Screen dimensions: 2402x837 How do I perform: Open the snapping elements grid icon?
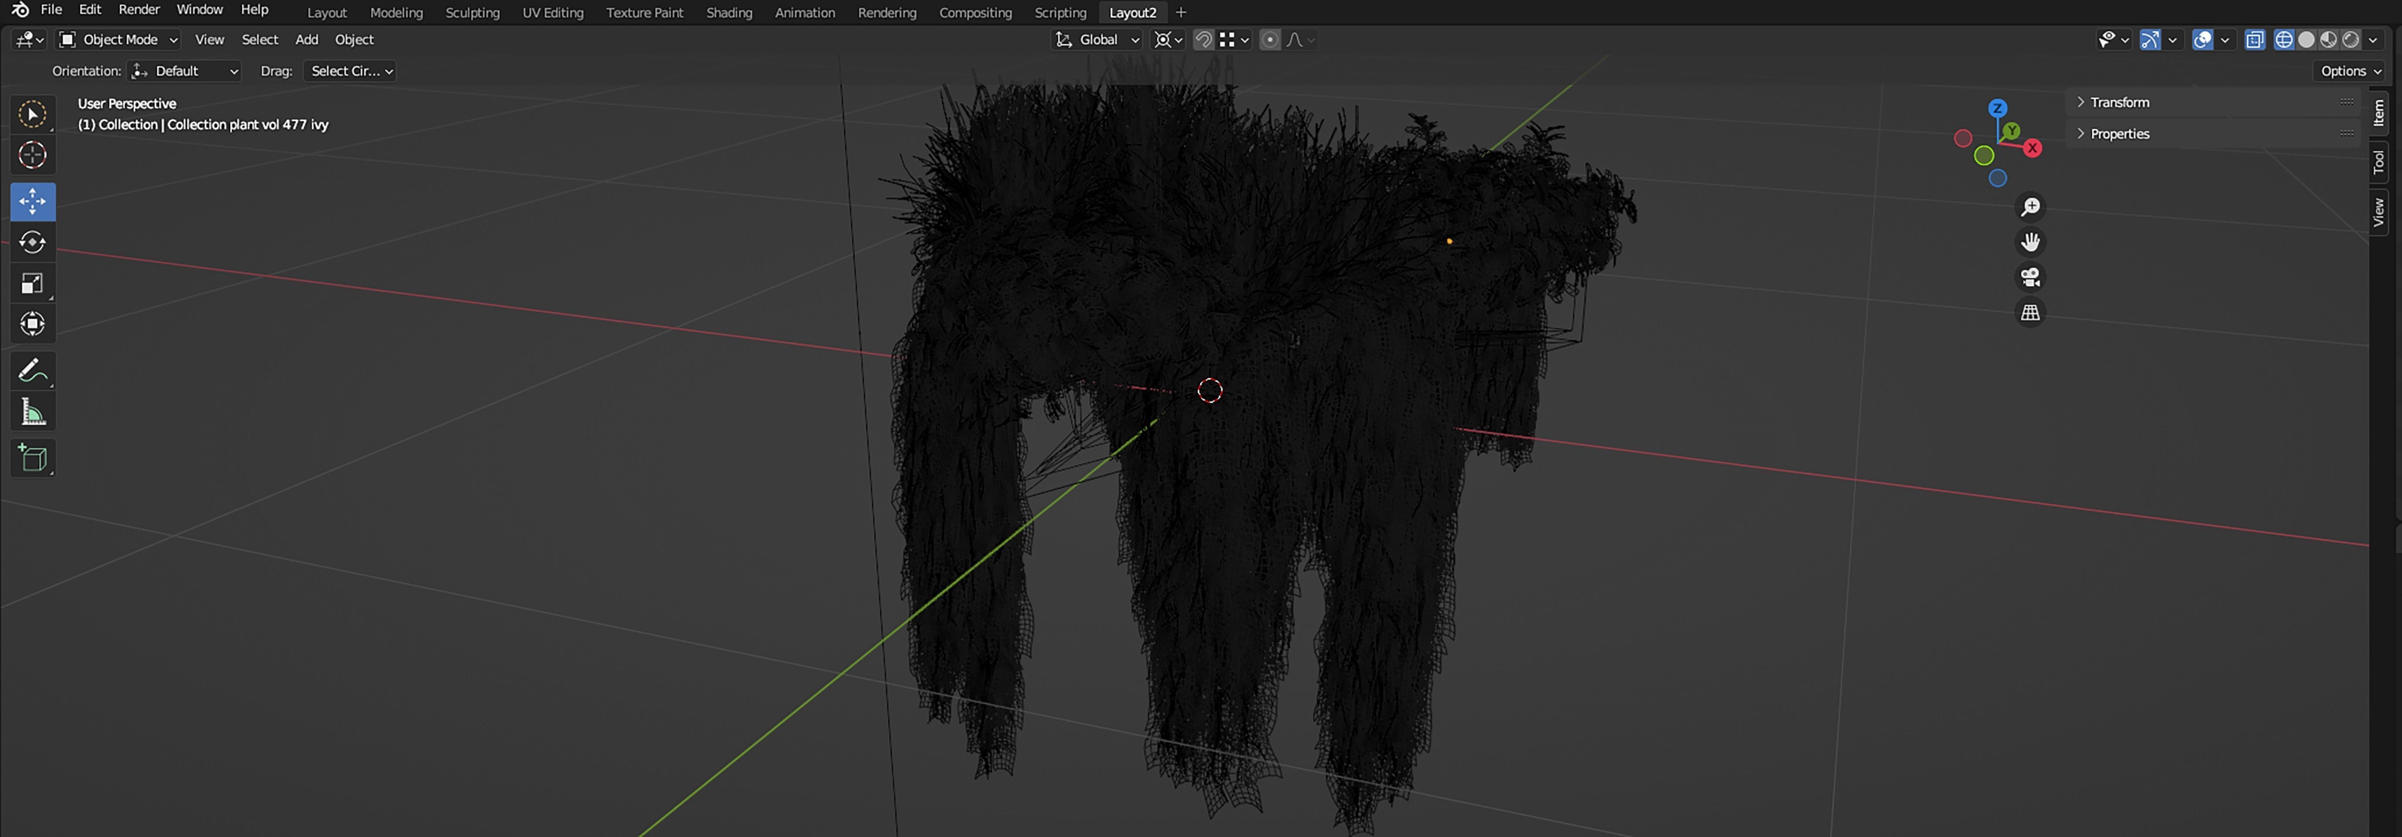[x=1233, y=40]
